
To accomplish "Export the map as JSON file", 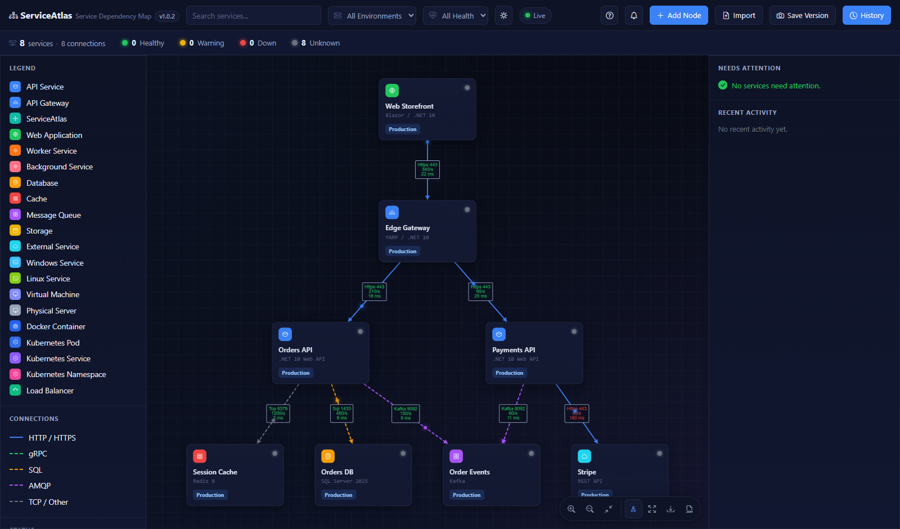I will 689,509.
